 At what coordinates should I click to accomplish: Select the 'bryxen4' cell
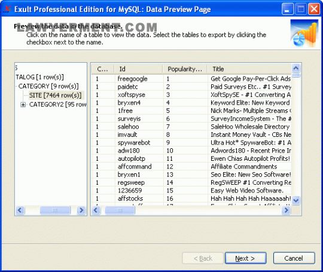(129, 103)
